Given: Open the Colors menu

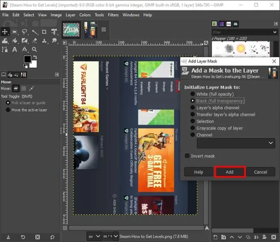Looking at the screenshot, I should click(85, 15).
